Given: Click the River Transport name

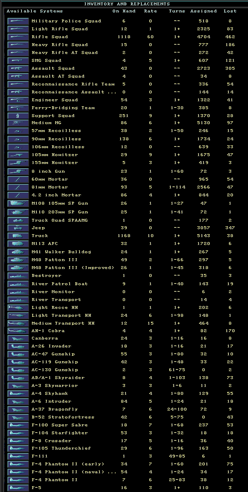Looking at the screenshot, I should (x=56, y=300).
